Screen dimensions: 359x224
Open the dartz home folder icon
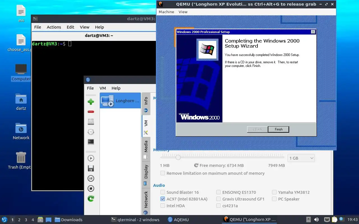point(21,102)
